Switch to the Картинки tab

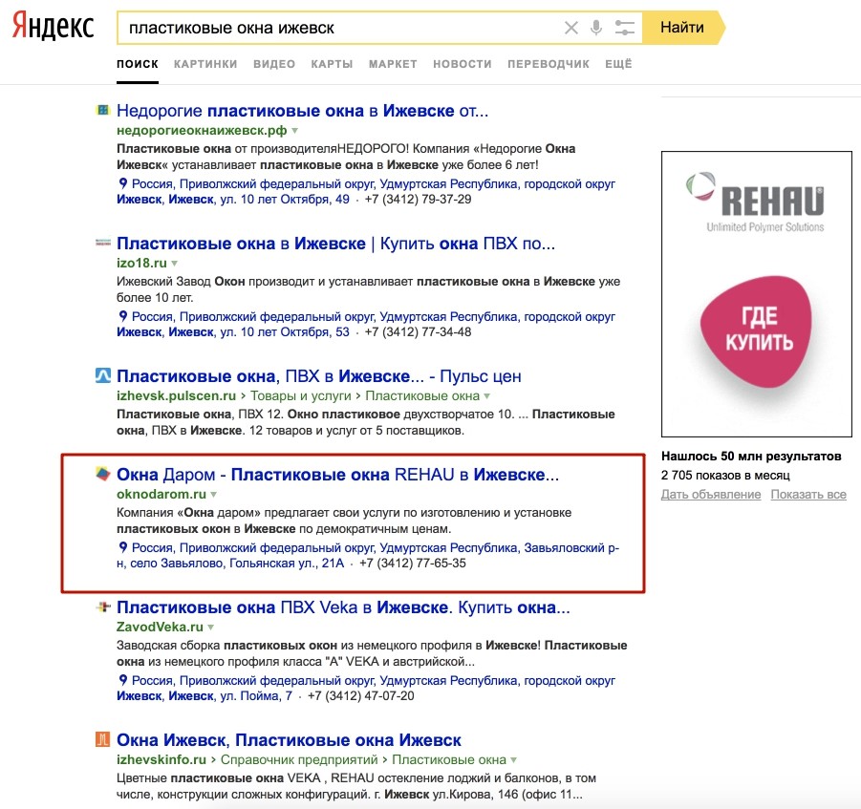coord(205,64)
